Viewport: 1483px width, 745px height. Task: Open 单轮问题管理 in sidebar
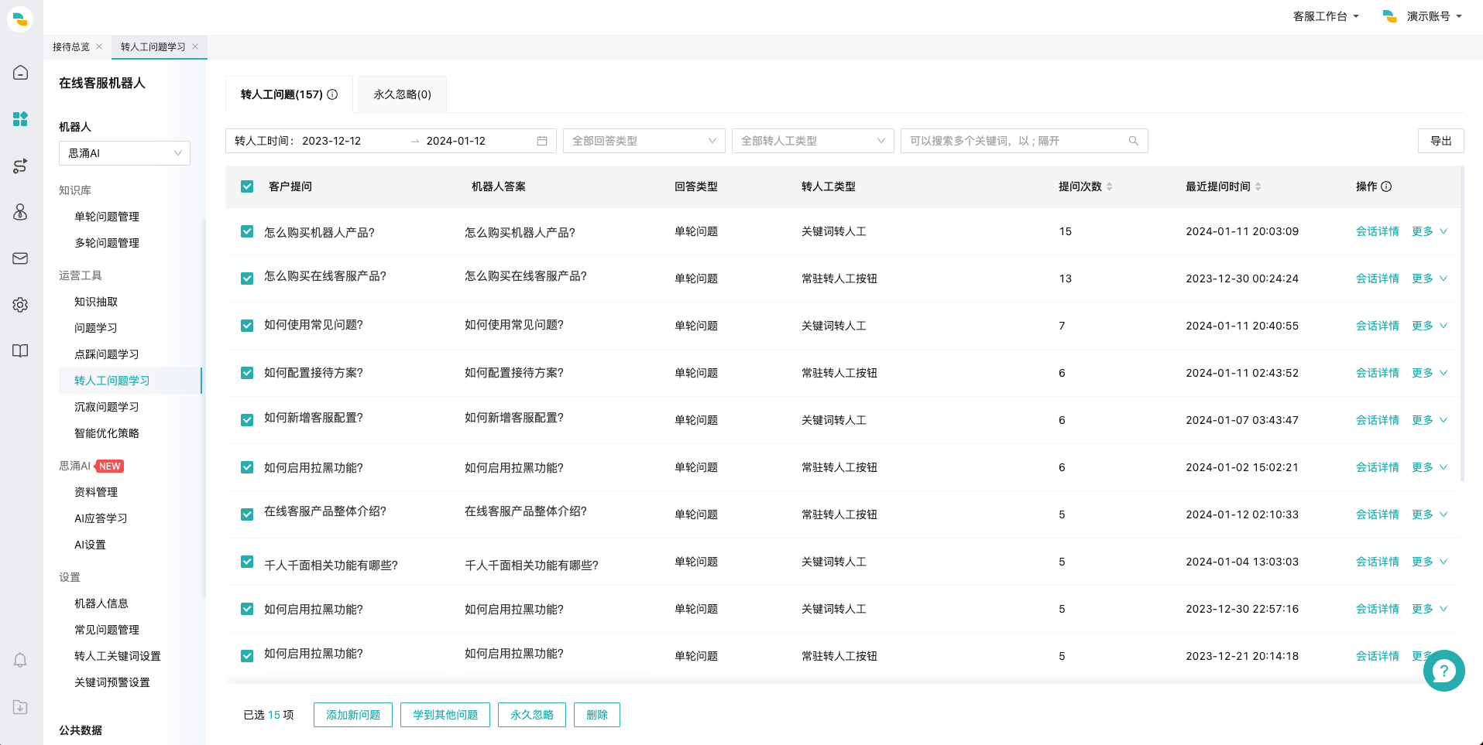107,217
